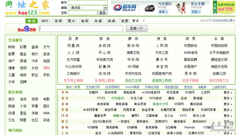Open the 凤凰网 link
Image resolution: width=239 pixels, height=135 pixels.
point(73,46)
